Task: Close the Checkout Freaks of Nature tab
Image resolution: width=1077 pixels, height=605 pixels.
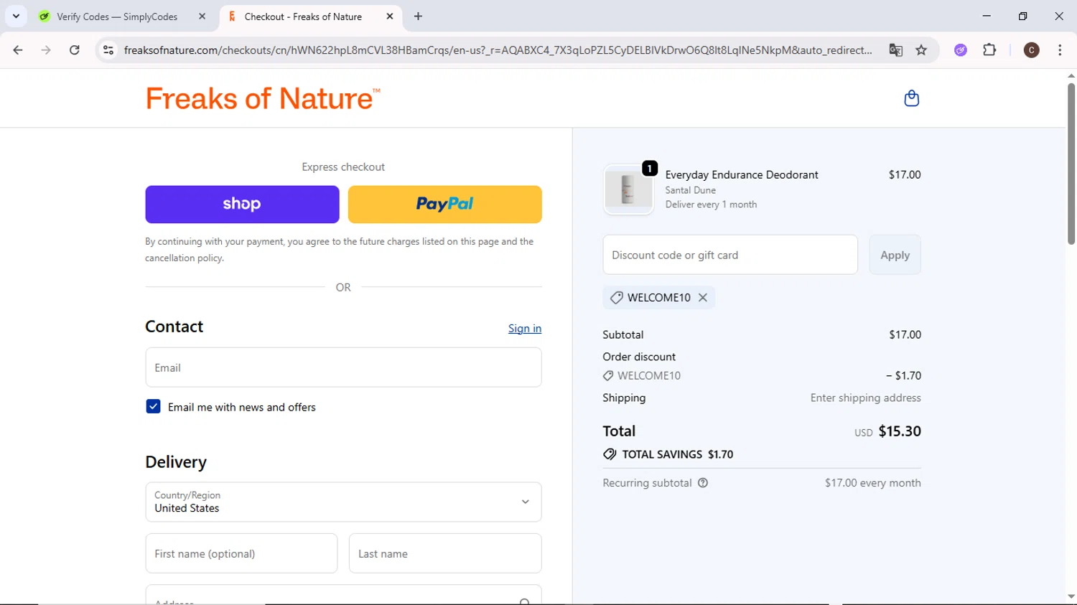Action: point(390,16)
